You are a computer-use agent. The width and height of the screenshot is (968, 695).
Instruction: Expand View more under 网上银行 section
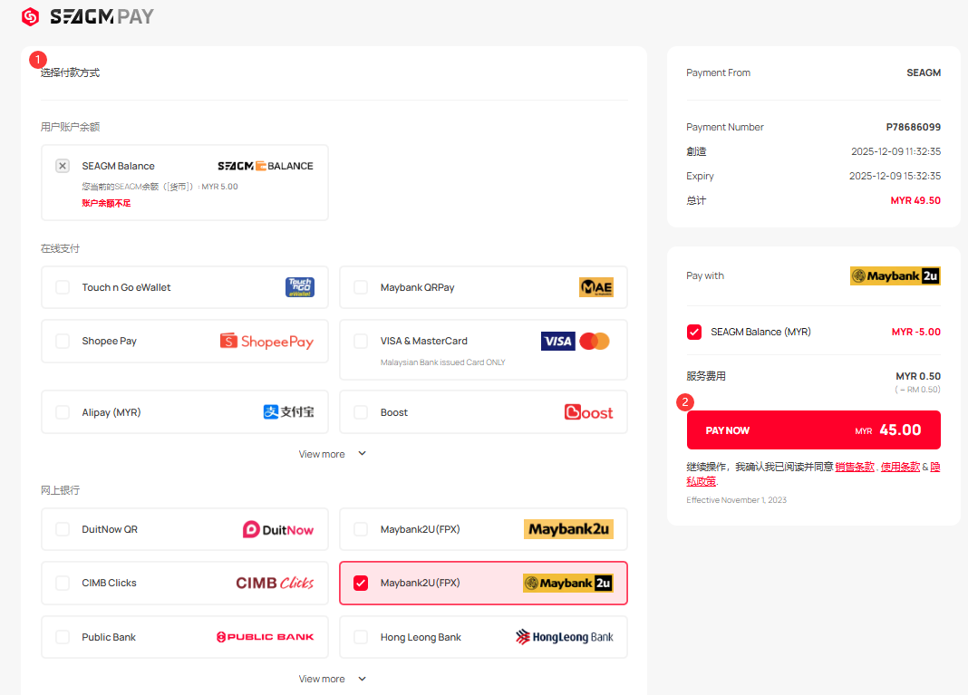(x=333, y=679)
